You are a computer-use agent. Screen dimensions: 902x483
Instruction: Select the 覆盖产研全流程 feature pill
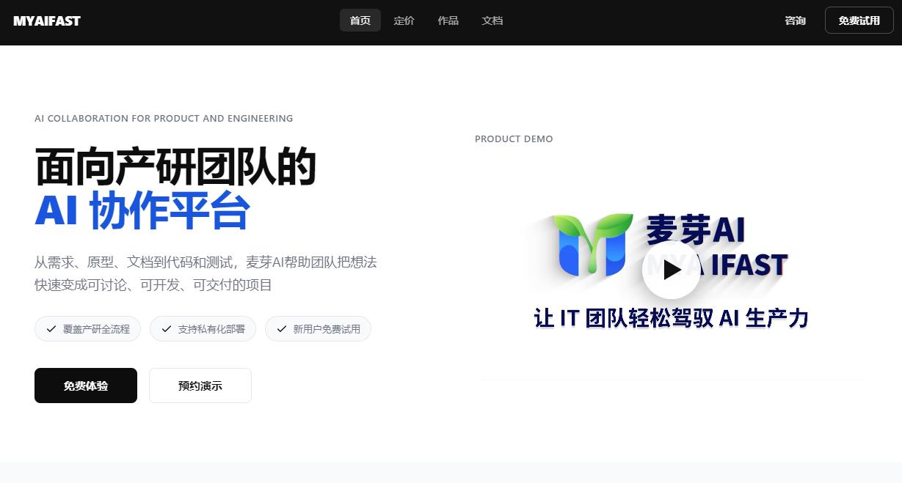[87, 329]
